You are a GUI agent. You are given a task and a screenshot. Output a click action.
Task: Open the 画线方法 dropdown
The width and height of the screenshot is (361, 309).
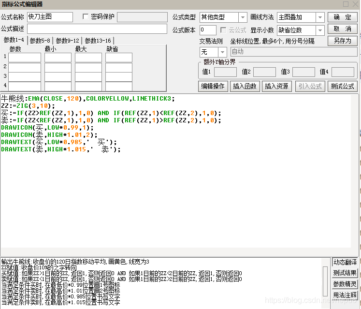(x=320, y=17)
